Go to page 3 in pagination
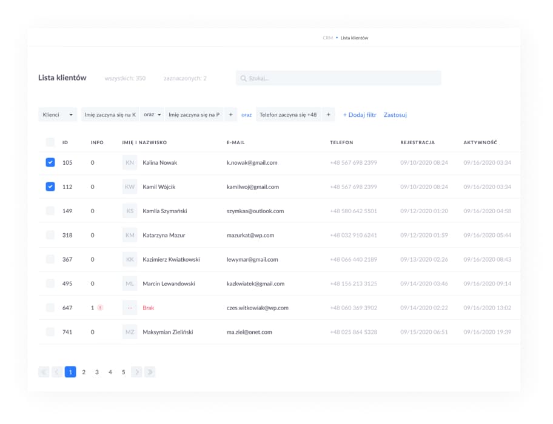This screenshot has height=424, width=553. [97, 372]
